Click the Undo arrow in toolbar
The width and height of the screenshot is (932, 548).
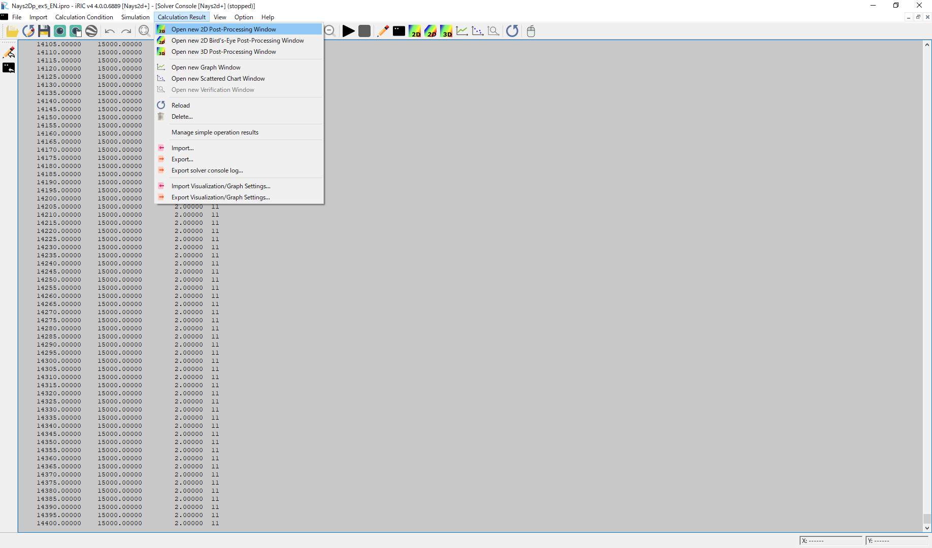pyautogui.click(x=110, y=31)
